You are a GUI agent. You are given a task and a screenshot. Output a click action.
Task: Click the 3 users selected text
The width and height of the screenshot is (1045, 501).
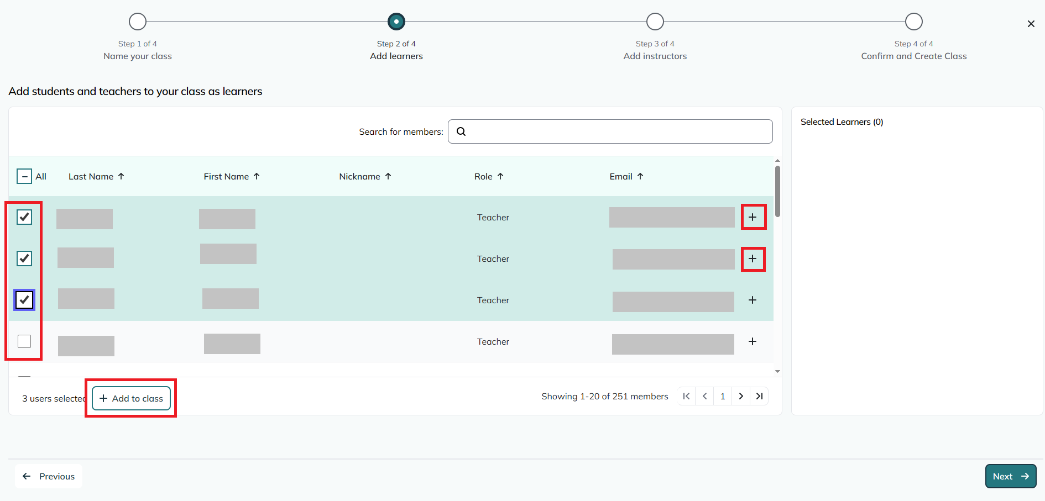pyautogui.click(x=54, y=398)
